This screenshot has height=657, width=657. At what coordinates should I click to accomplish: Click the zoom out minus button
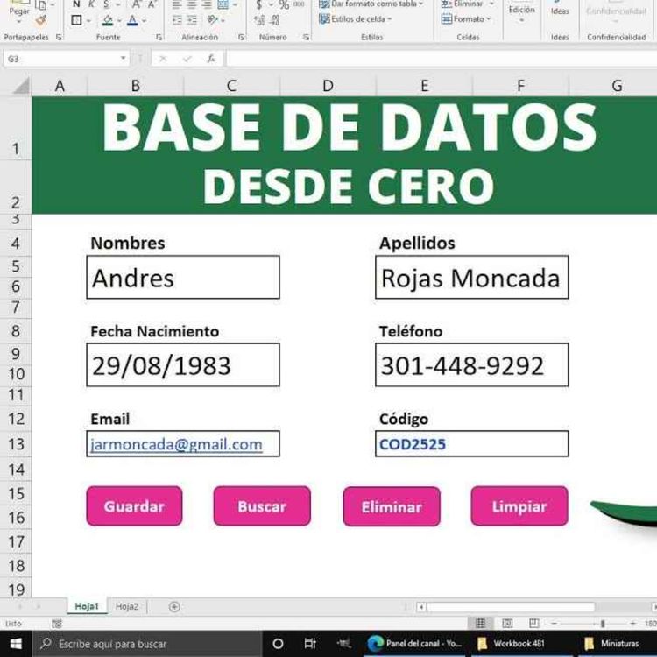click(554, 624)
